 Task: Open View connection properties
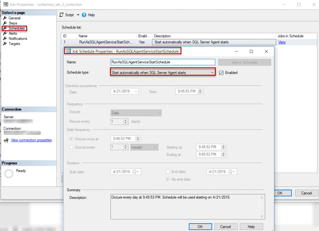tap(31, 140)
